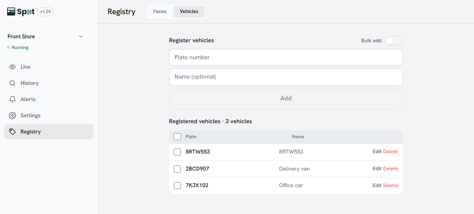Edit the 8RTW553 vehicle entry
The width and height of the screenshot is (474, 214).
pyautogui.click(x=377, y=152)
